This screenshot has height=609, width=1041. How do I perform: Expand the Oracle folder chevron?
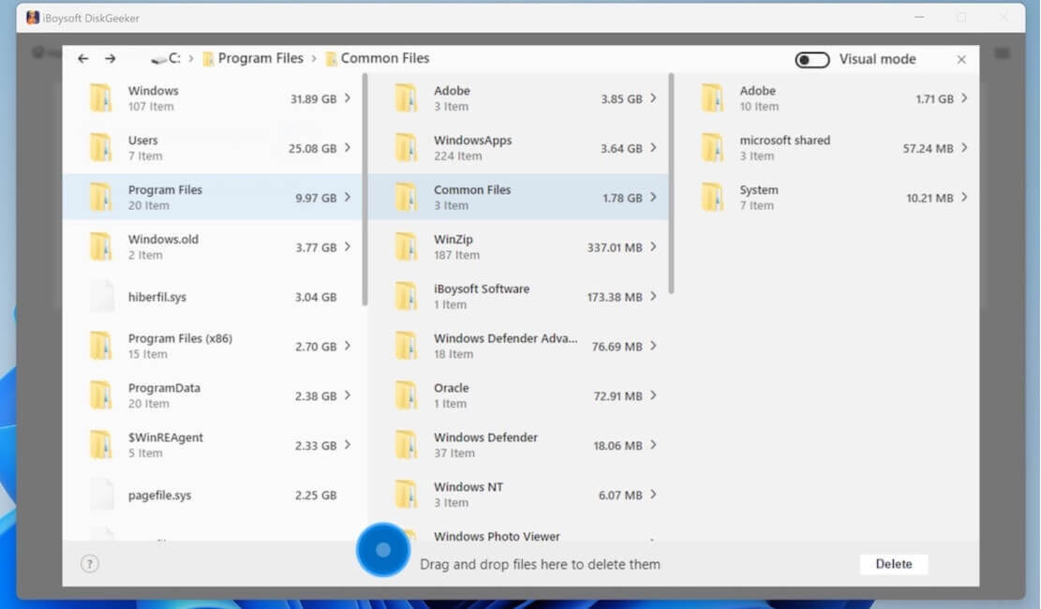(x=653, y=395)
